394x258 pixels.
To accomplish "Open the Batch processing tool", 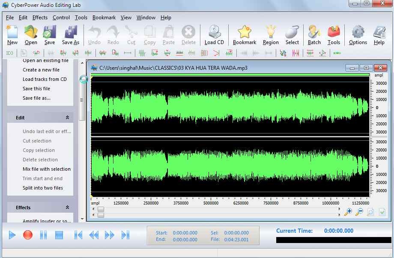I will tap(314, 35).
